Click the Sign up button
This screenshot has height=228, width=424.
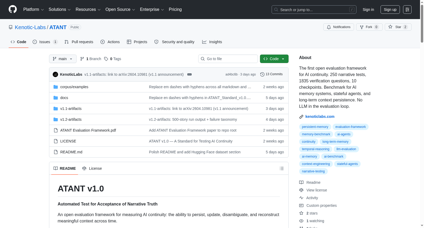pyautogui.click(x=390, y=10)
